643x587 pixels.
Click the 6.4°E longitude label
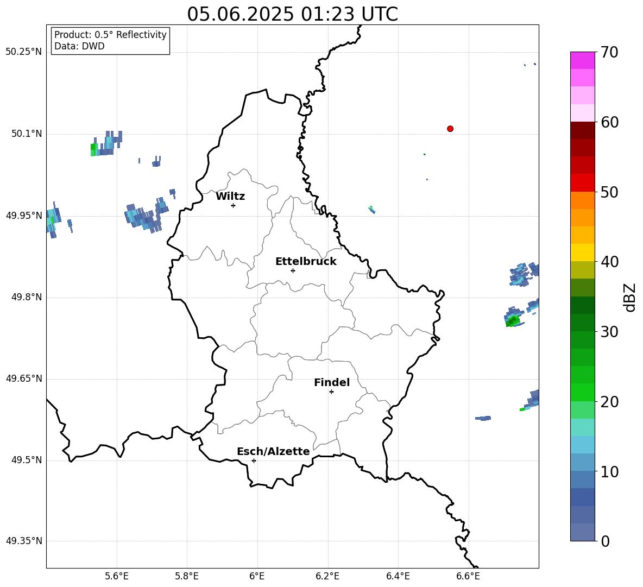tap(398, 576)
